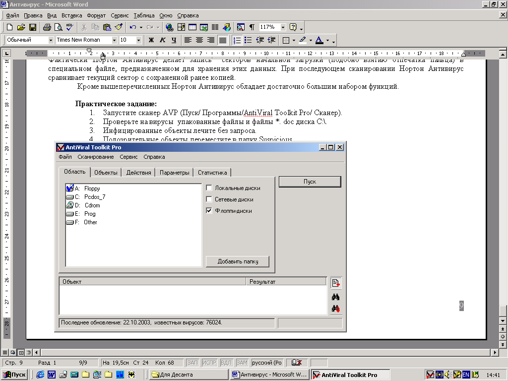The image size is (508, 381).
Task: Launch Internet Explorer from quick launch
Action: click(x=40, y=375)
